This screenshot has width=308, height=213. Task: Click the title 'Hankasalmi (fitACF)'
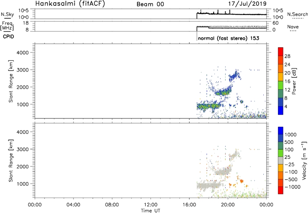tap(70, 4)
